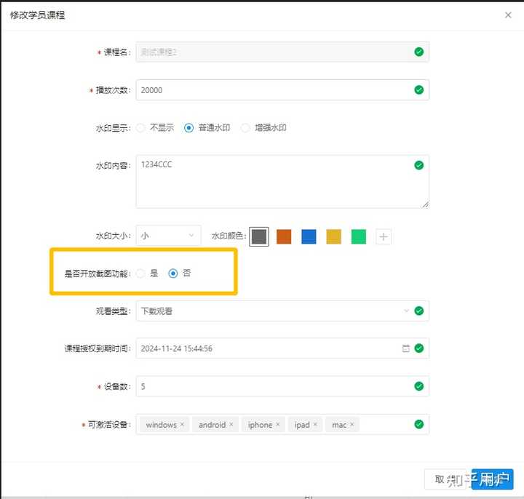Open the 观看类型 dropdown showing 下载观看
Viewport: 524px width, 499px height.
(282, 311)
